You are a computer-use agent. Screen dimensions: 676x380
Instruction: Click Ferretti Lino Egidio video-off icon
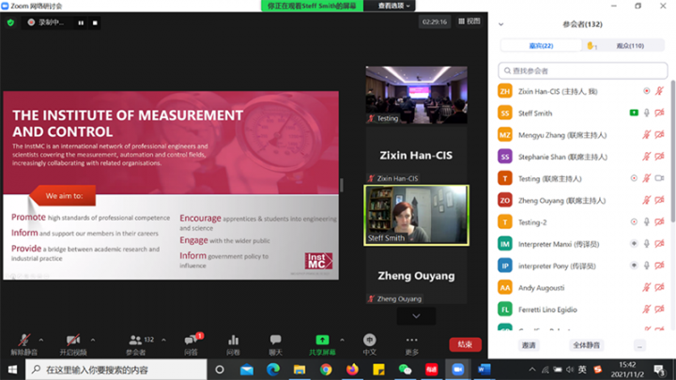pyautogui.click(x=659, y=309)
